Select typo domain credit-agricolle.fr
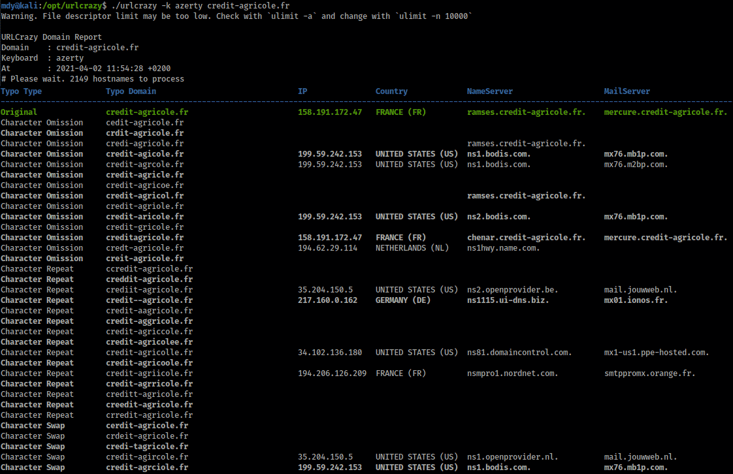This screenshot has height=474, width=733. (150, 353)
